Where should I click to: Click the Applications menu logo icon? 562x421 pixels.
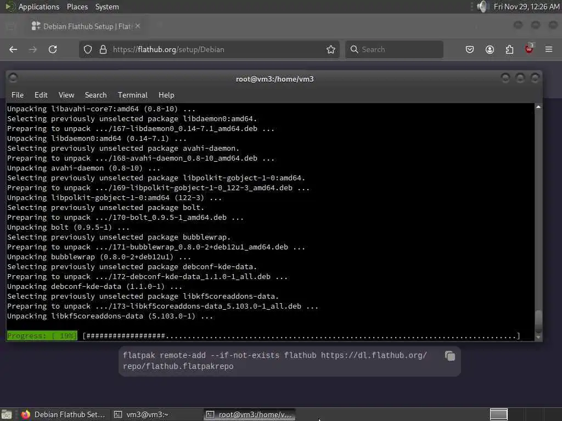point(10,7)
